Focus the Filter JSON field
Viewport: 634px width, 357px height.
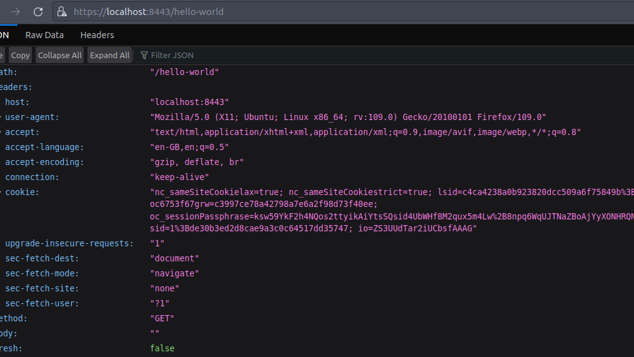[388, 56]
